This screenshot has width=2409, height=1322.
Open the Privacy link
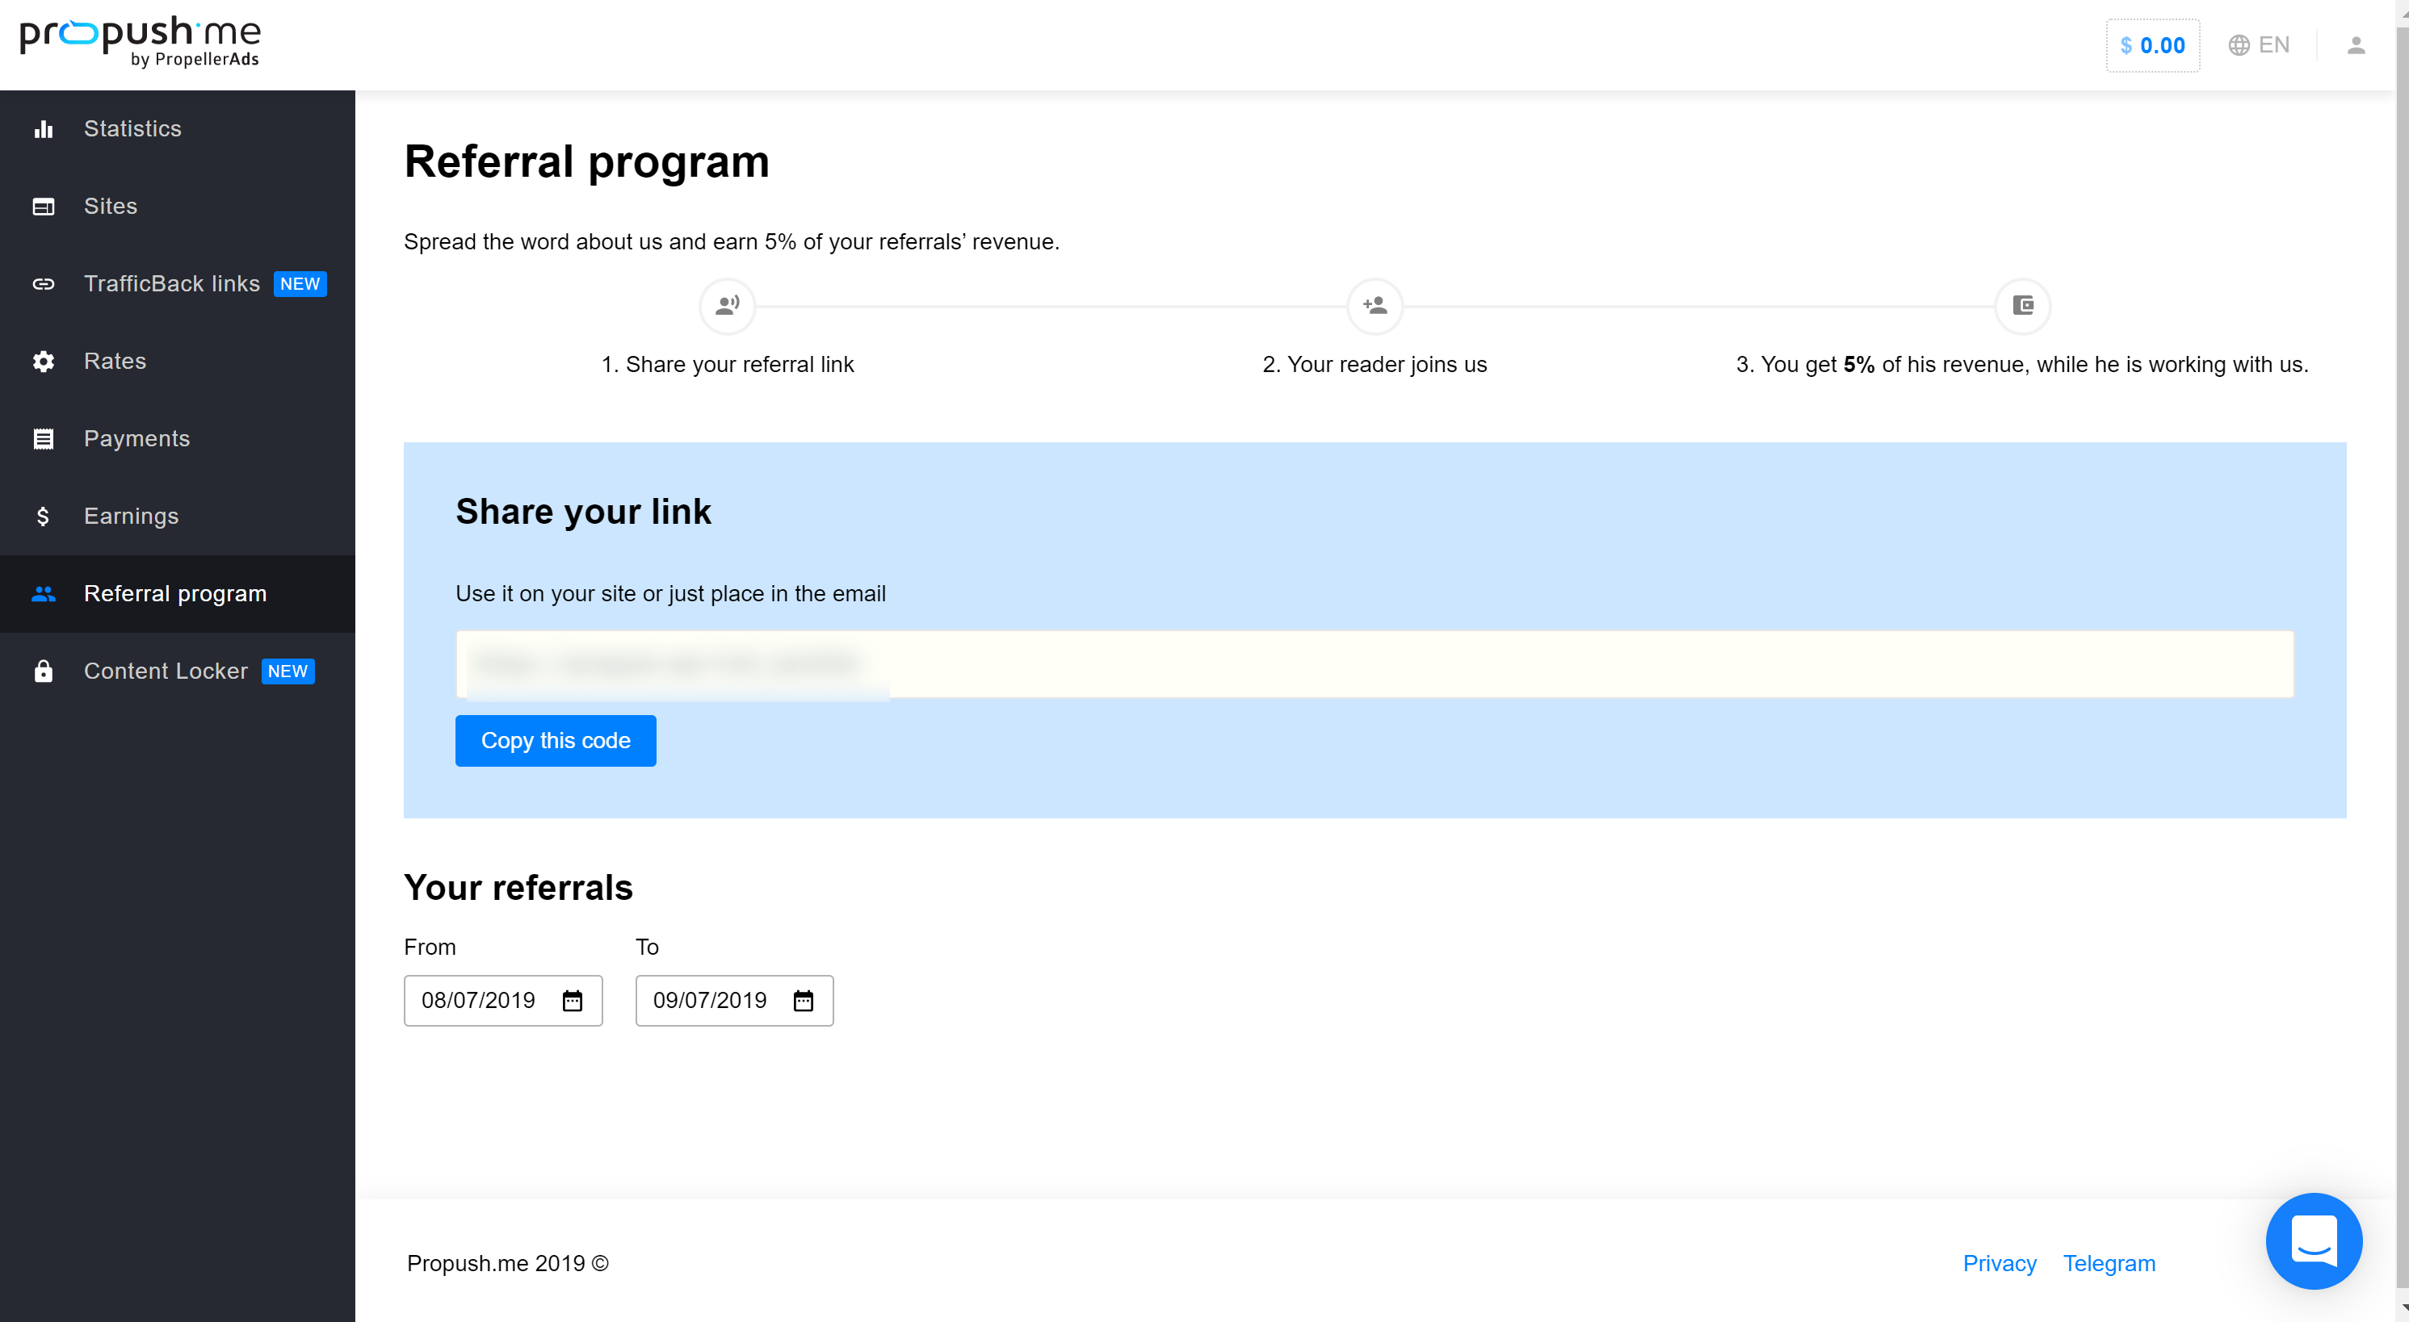[2000, 1264]
